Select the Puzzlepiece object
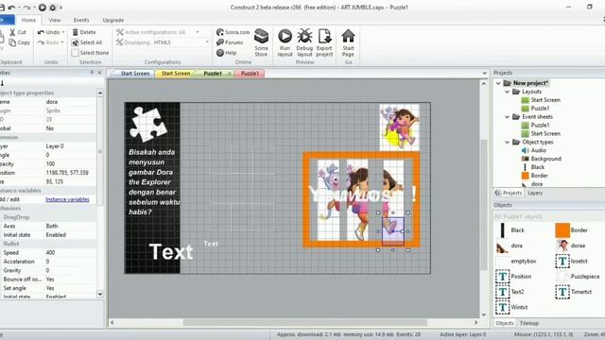This screenshot has height=340, width=605. coord(578,277)
